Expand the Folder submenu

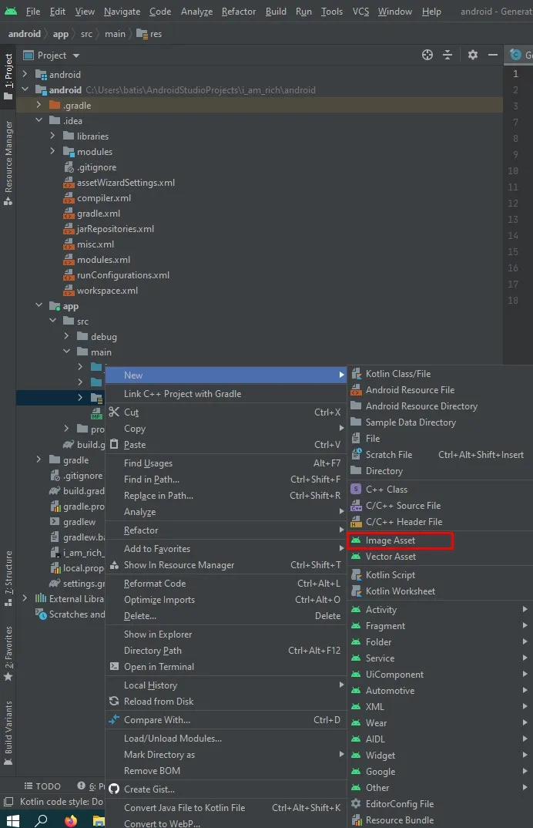(x=440, y=642)
